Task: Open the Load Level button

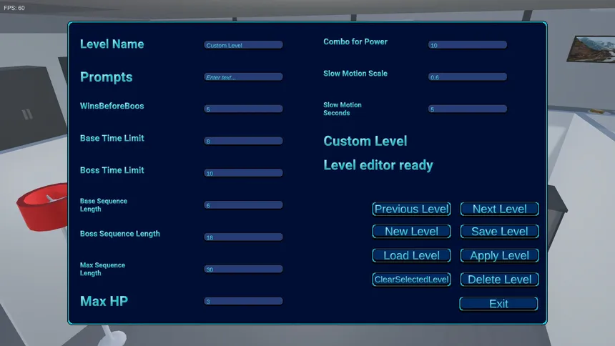Action: 411,255
